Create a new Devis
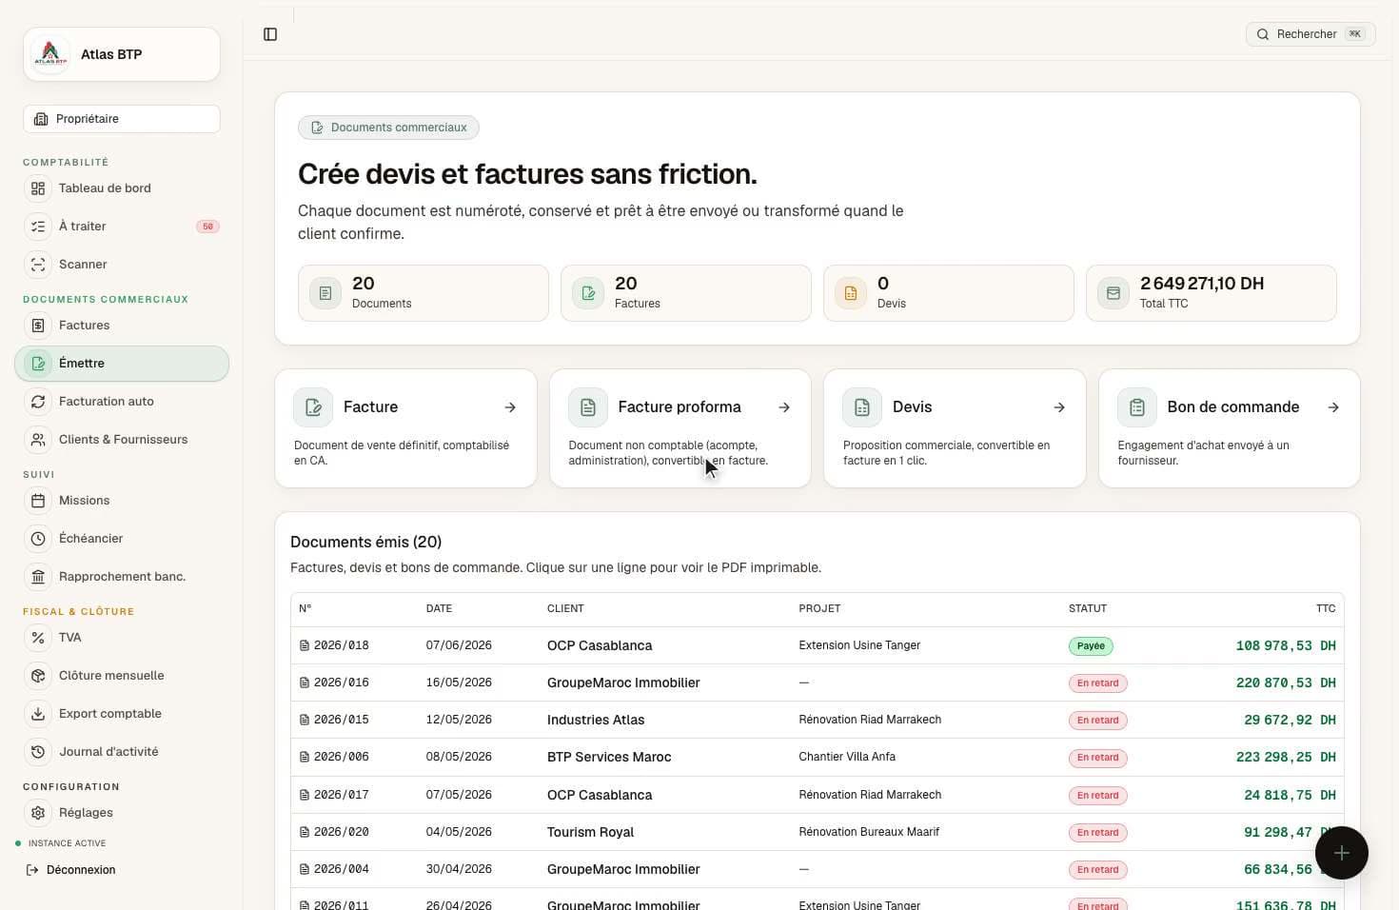This screenshot has height=910, width=1399. (955, 428)
